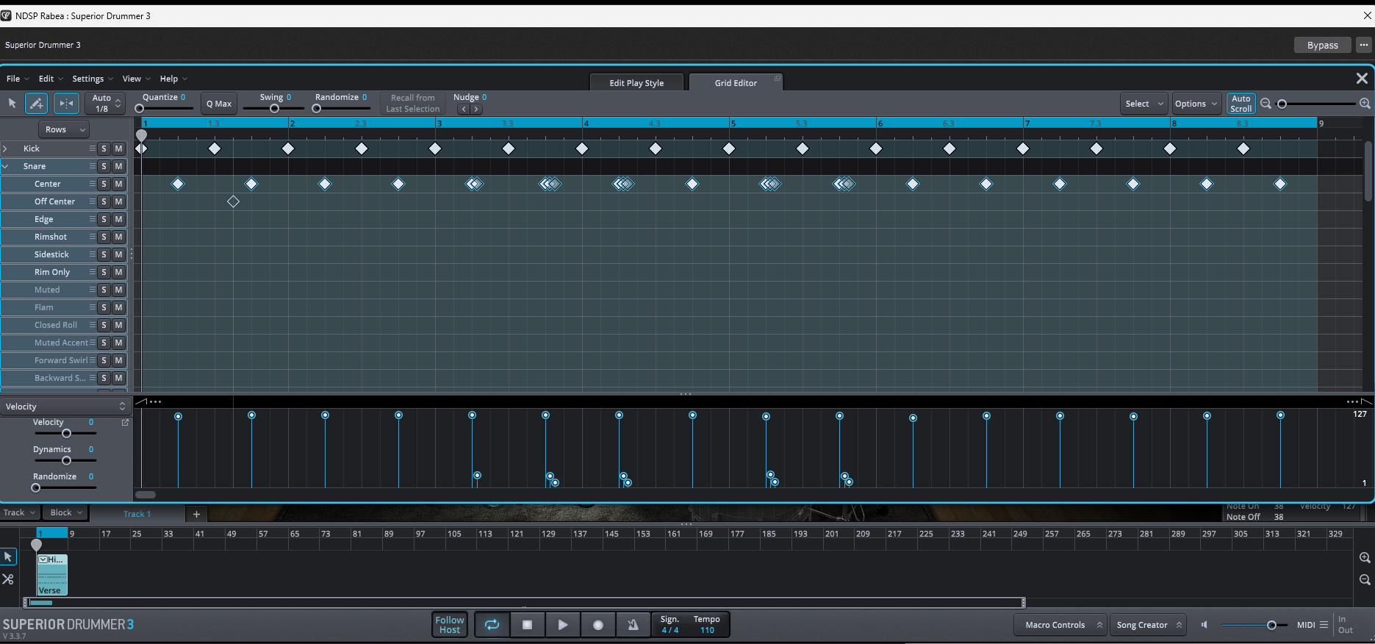This screenshot has height=644, width=1375.
Task: Open the MIDI menu lines icon
Action: 1324,625
